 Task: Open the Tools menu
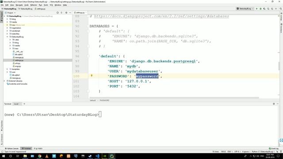46,5
